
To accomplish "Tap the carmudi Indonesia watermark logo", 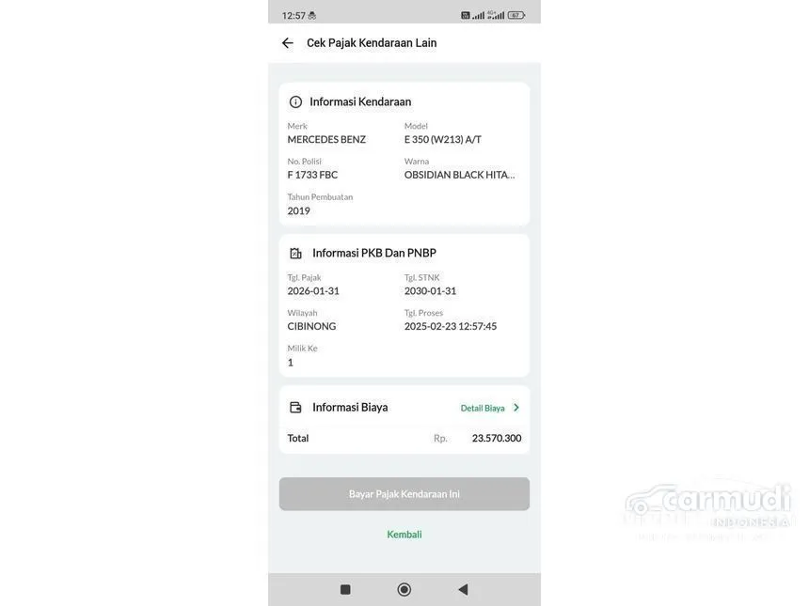I will tap(707, 505).
